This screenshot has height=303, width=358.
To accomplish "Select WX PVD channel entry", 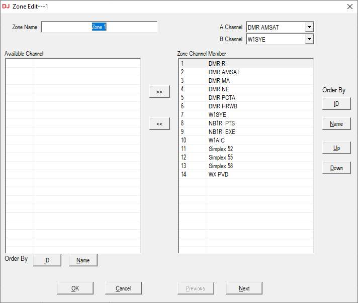I will click(x=219, y=175).
